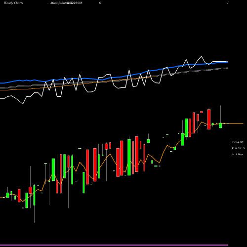Click the "V: 0.32" volume label
This screenshot has height=247, width=247.
click(x=237, y=148)
